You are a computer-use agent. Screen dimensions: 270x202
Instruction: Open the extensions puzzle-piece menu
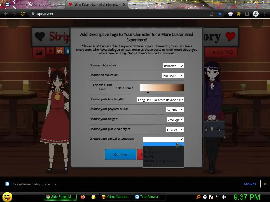click(x=239, y=14)
